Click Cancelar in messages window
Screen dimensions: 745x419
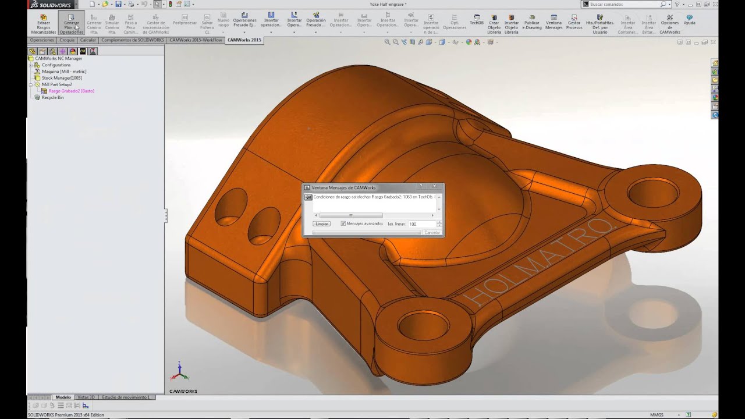coord(432,232)
